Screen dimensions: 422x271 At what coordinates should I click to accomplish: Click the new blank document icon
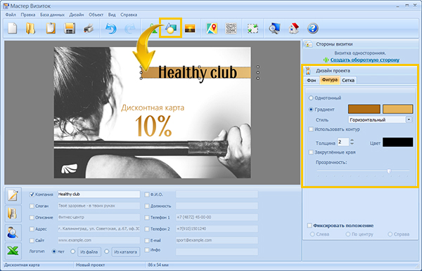click(x=12, y=28)
